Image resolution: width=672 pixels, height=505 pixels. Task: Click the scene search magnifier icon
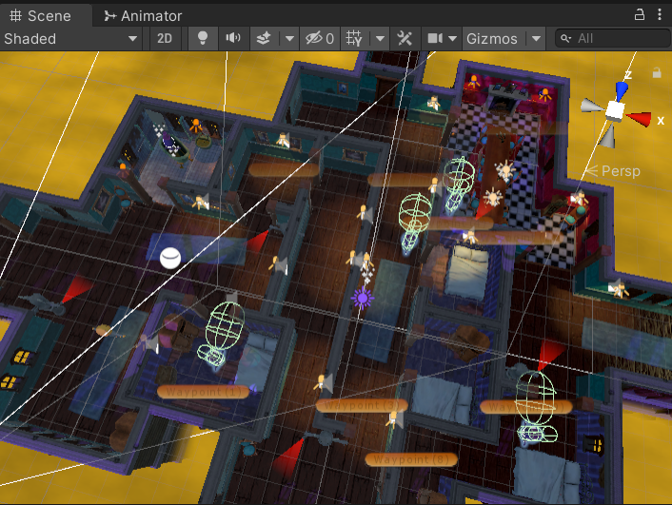tap(565, 39)
